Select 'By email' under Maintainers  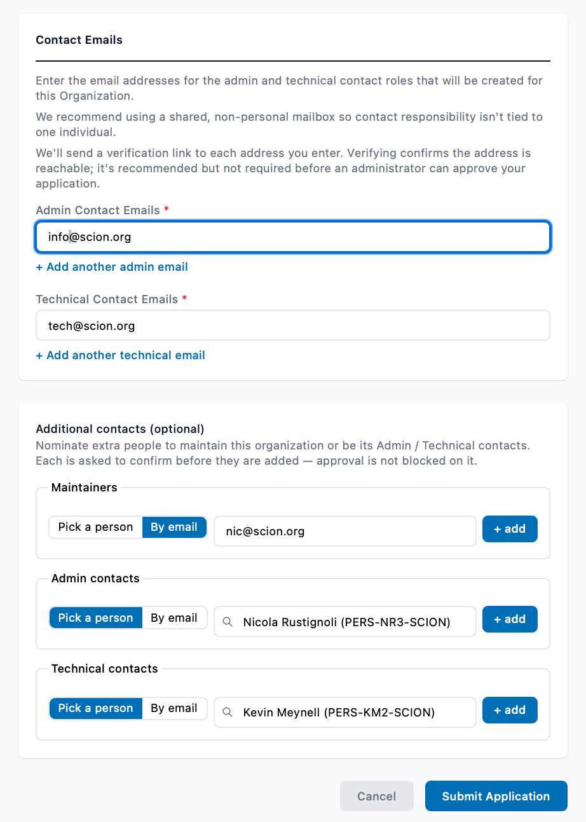[x=174, y=527]
